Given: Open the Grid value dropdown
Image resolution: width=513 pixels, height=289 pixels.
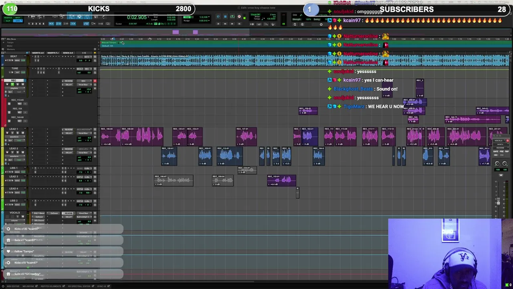Looking at the screenshot, I should click(x=209, y=17).
